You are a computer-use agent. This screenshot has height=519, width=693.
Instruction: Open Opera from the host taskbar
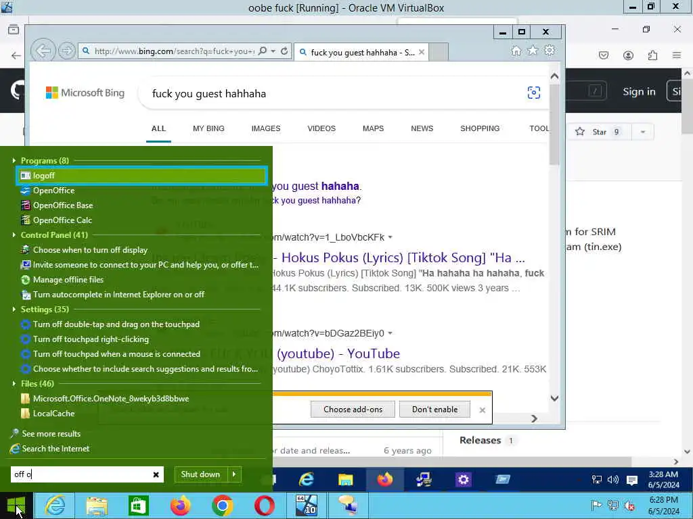tap(265, 505)
